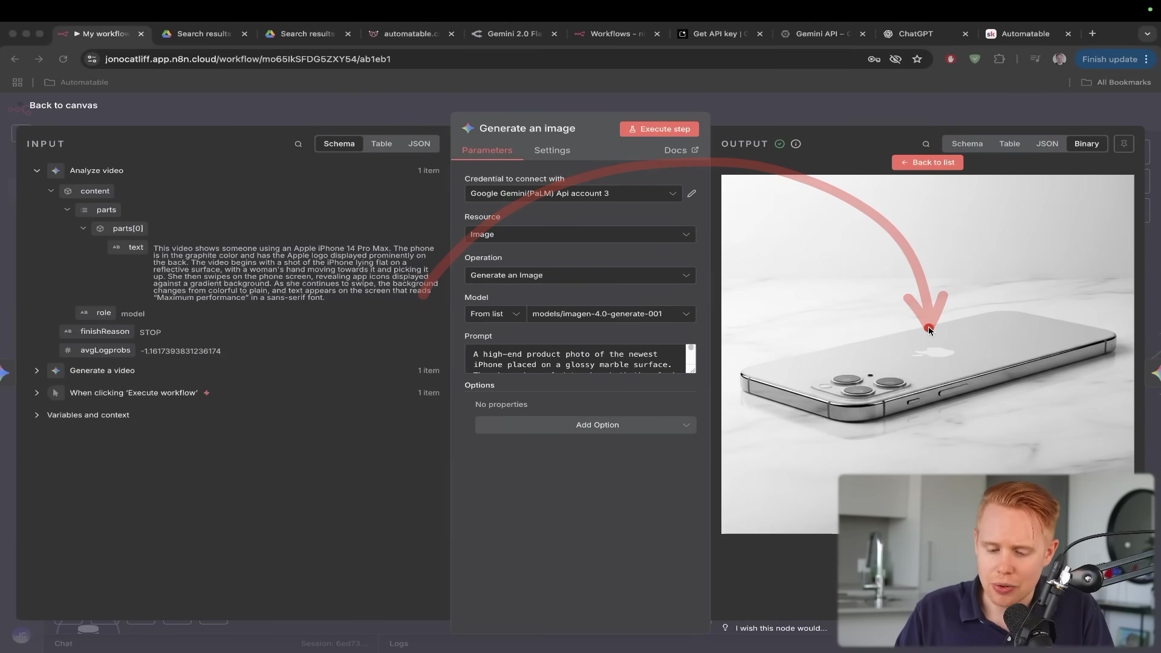Open the imagen-4.0-generate-001 model dropdown
Image resolution: width=1161 pixels, height=653 pixels.
tap(611, 314)
